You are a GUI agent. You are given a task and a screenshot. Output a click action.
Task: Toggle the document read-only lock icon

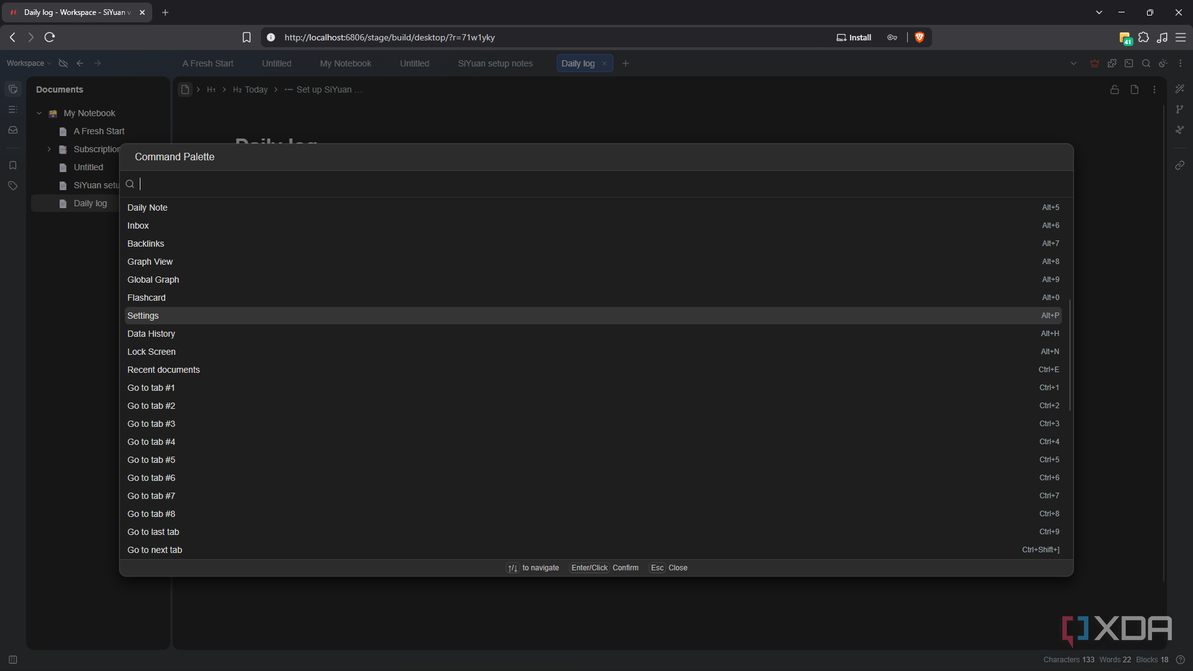click(1115, 89)
